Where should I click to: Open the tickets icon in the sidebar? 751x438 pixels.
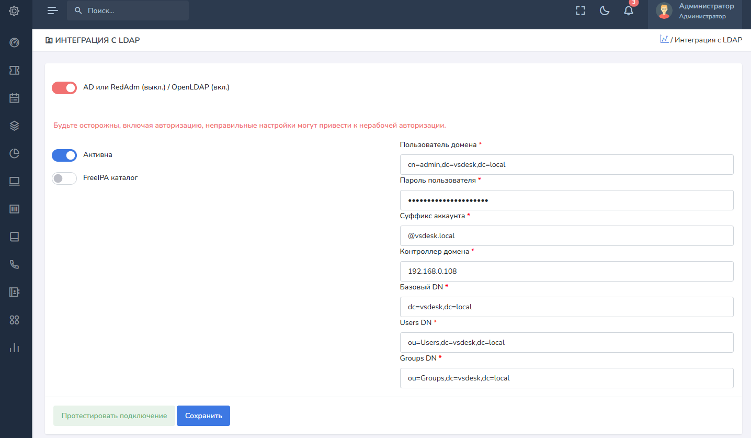point(14,70)
